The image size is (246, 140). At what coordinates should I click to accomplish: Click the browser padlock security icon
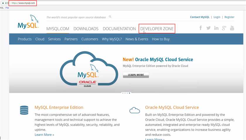(x=3, y=3)
